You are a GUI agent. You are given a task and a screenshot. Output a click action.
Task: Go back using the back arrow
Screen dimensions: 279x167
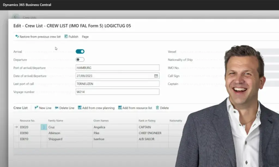(16, 17)
